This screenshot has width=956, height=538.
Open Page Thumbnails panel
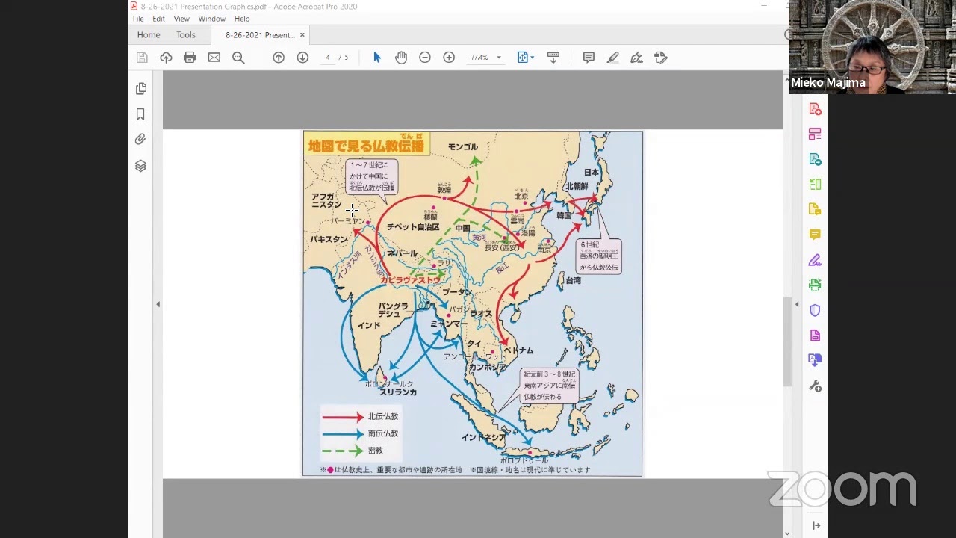(x=140, y=89)
